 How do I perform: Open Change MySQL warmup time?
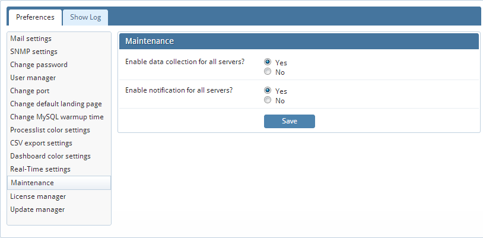[x=57, y=117]
